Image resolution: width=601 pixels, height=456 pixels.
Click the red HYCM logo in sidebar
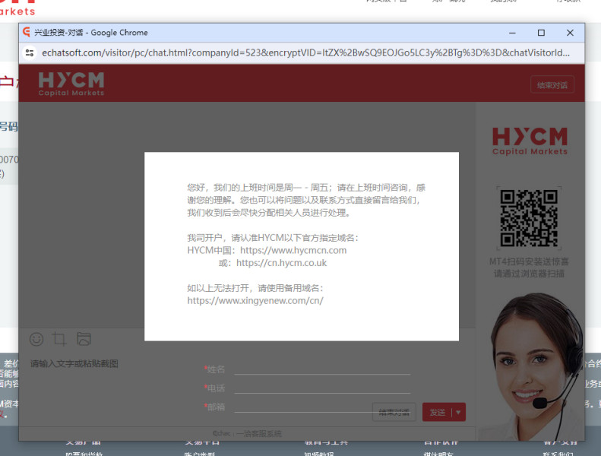click(530, 141)
